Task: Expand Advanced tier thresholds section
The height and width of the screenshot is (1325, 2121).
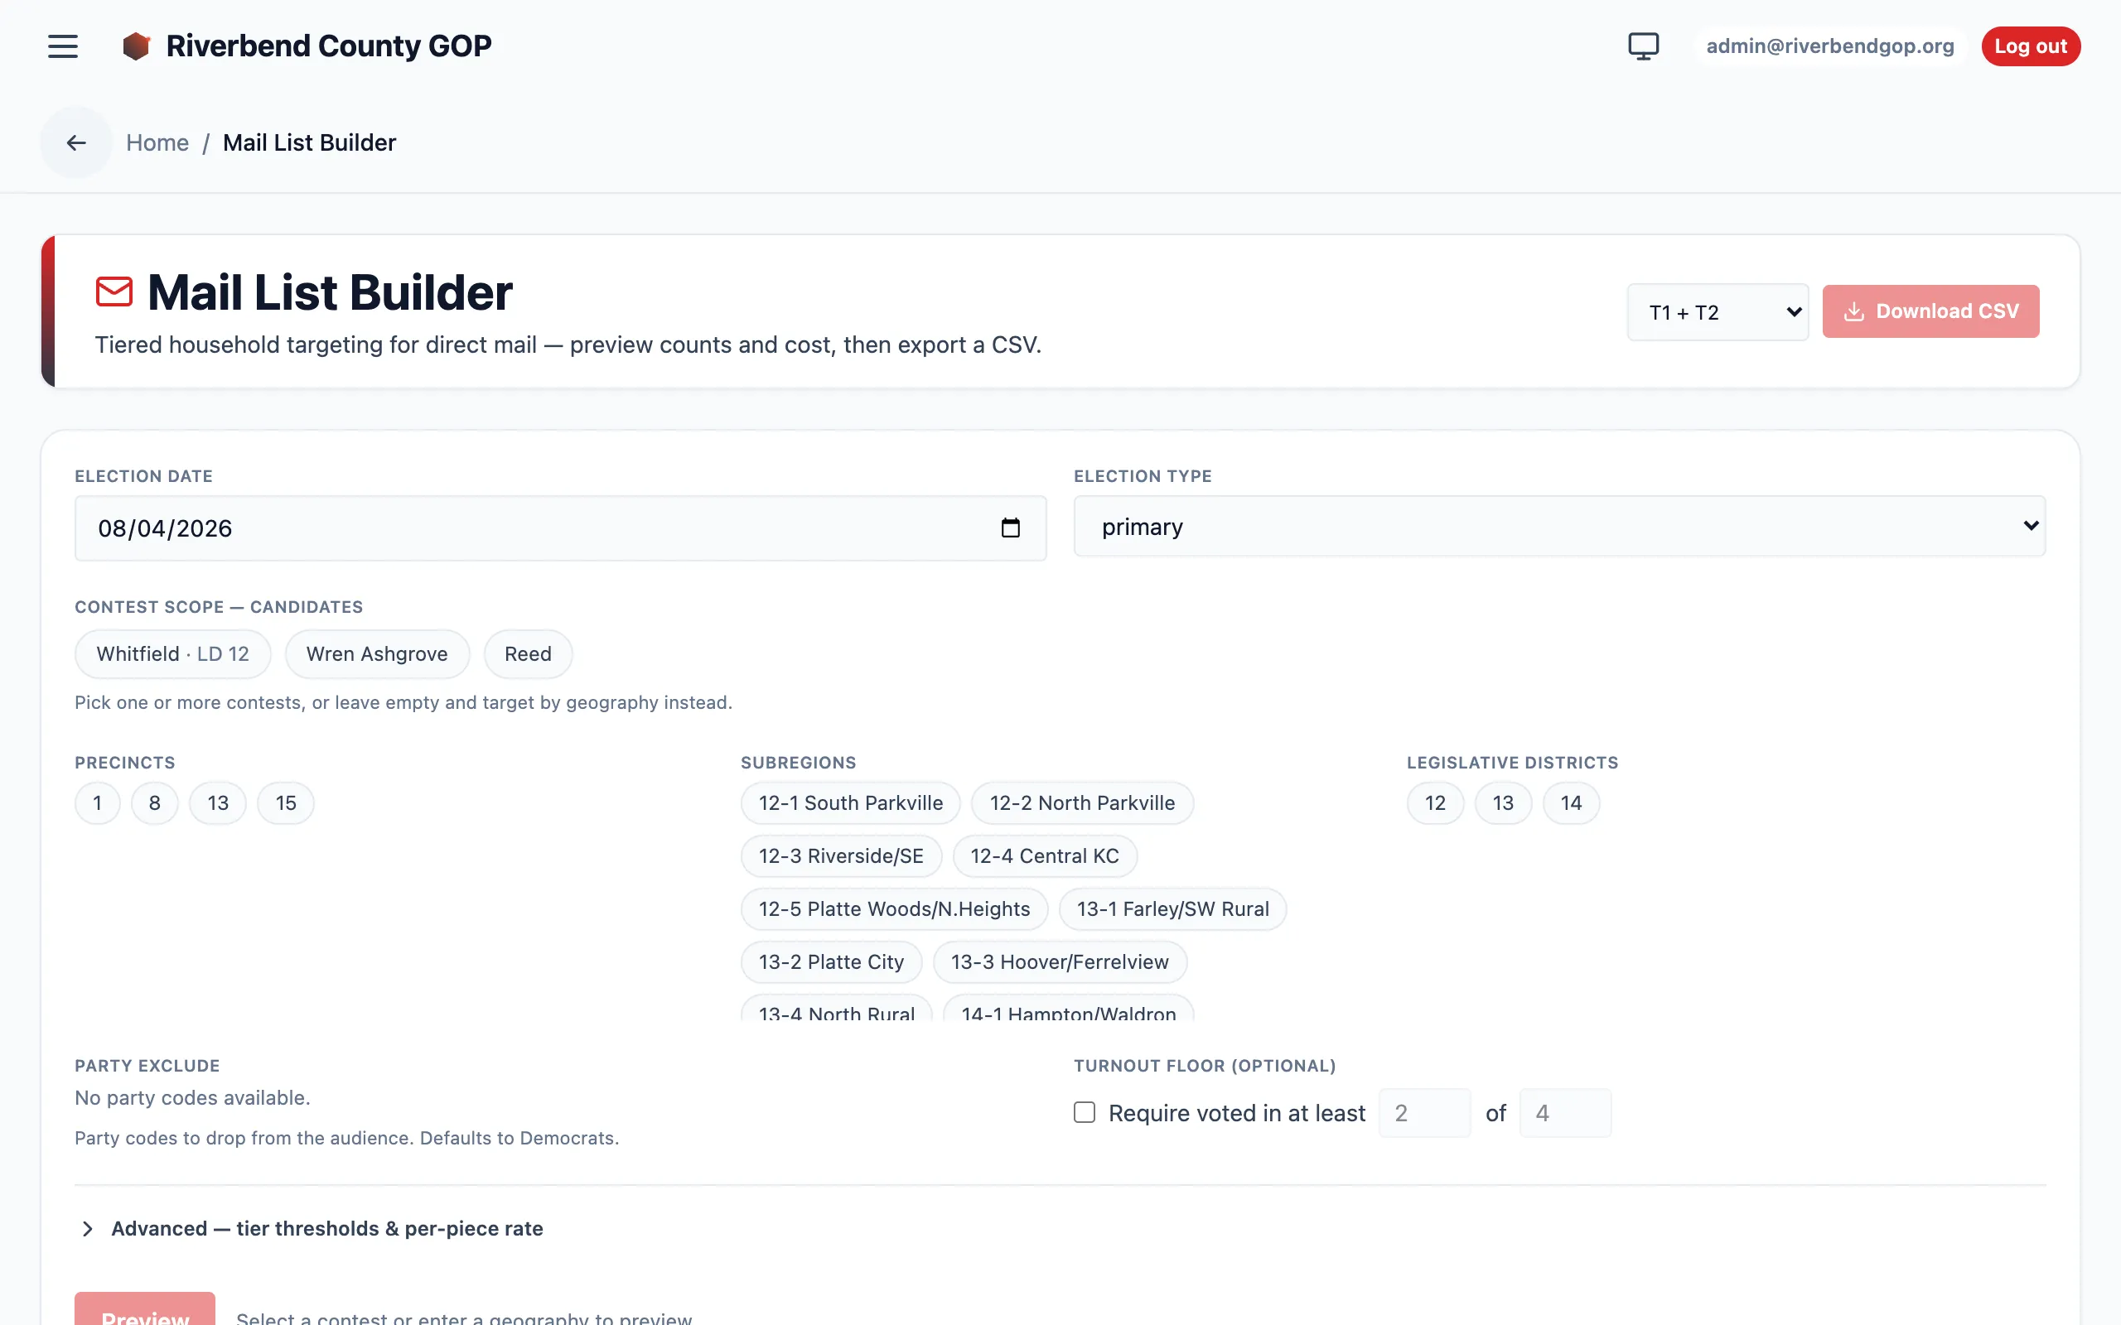Action: [x=309, y=1229]
